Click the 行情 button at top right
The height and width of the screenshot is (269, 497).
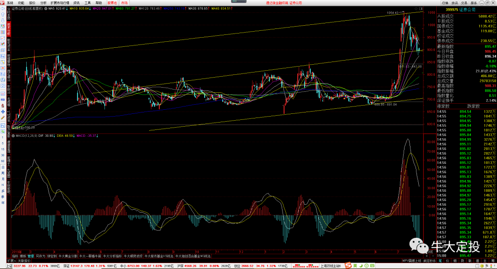pos(445,3)
